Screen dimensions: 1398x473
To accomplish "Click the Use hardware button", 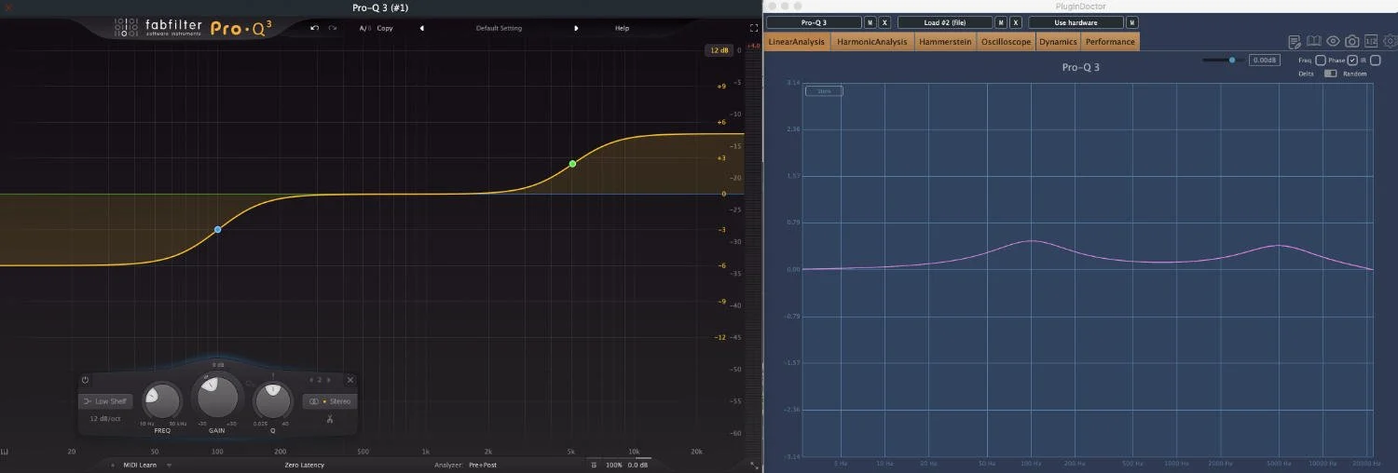I will [x=1076, y=22].
